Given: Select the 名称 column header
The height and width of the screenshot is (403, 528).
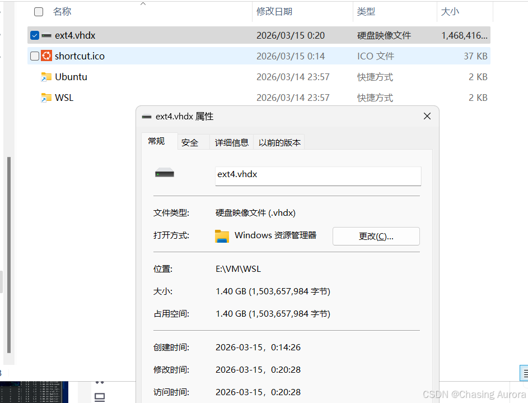Looking at the screenshot, I should click(62, 11).
